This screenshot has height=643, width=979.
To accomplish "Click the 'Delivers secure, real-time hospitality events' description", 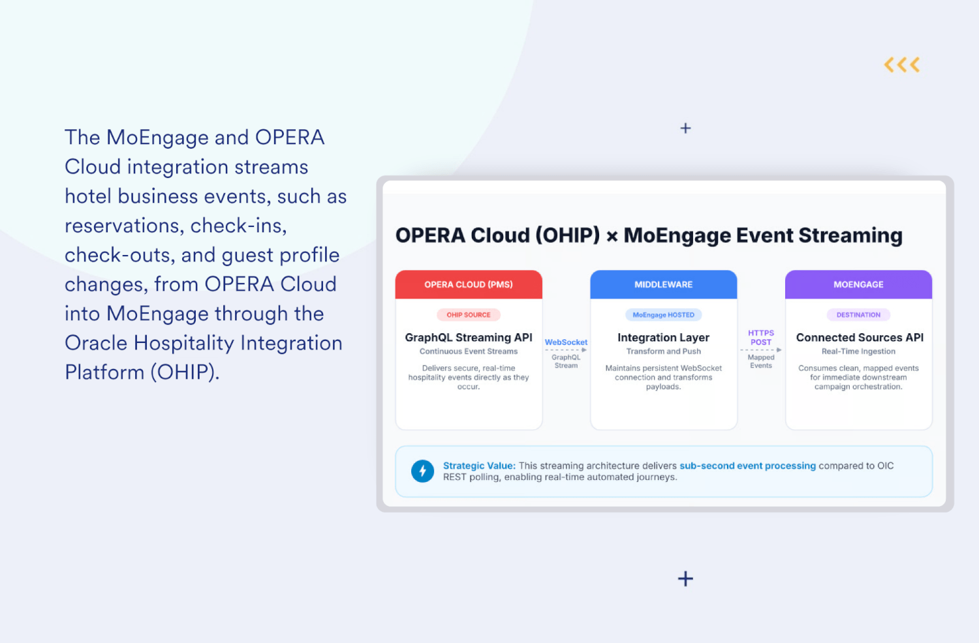I will tap(469, 378).
